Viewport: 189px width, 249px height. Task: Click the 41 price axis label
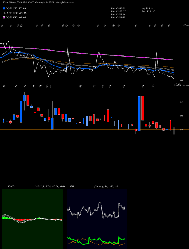point(181,102)
